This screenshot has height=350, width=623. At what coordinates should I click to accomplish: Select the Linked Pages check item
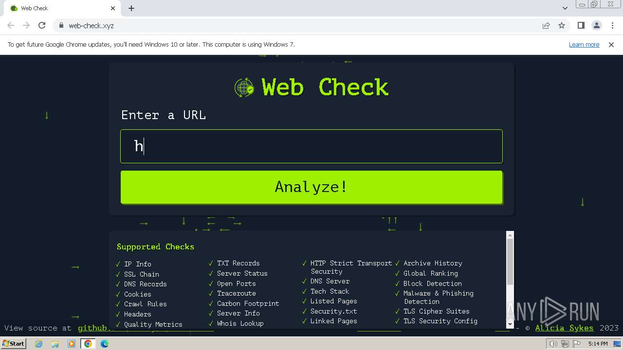pos(334,321)
